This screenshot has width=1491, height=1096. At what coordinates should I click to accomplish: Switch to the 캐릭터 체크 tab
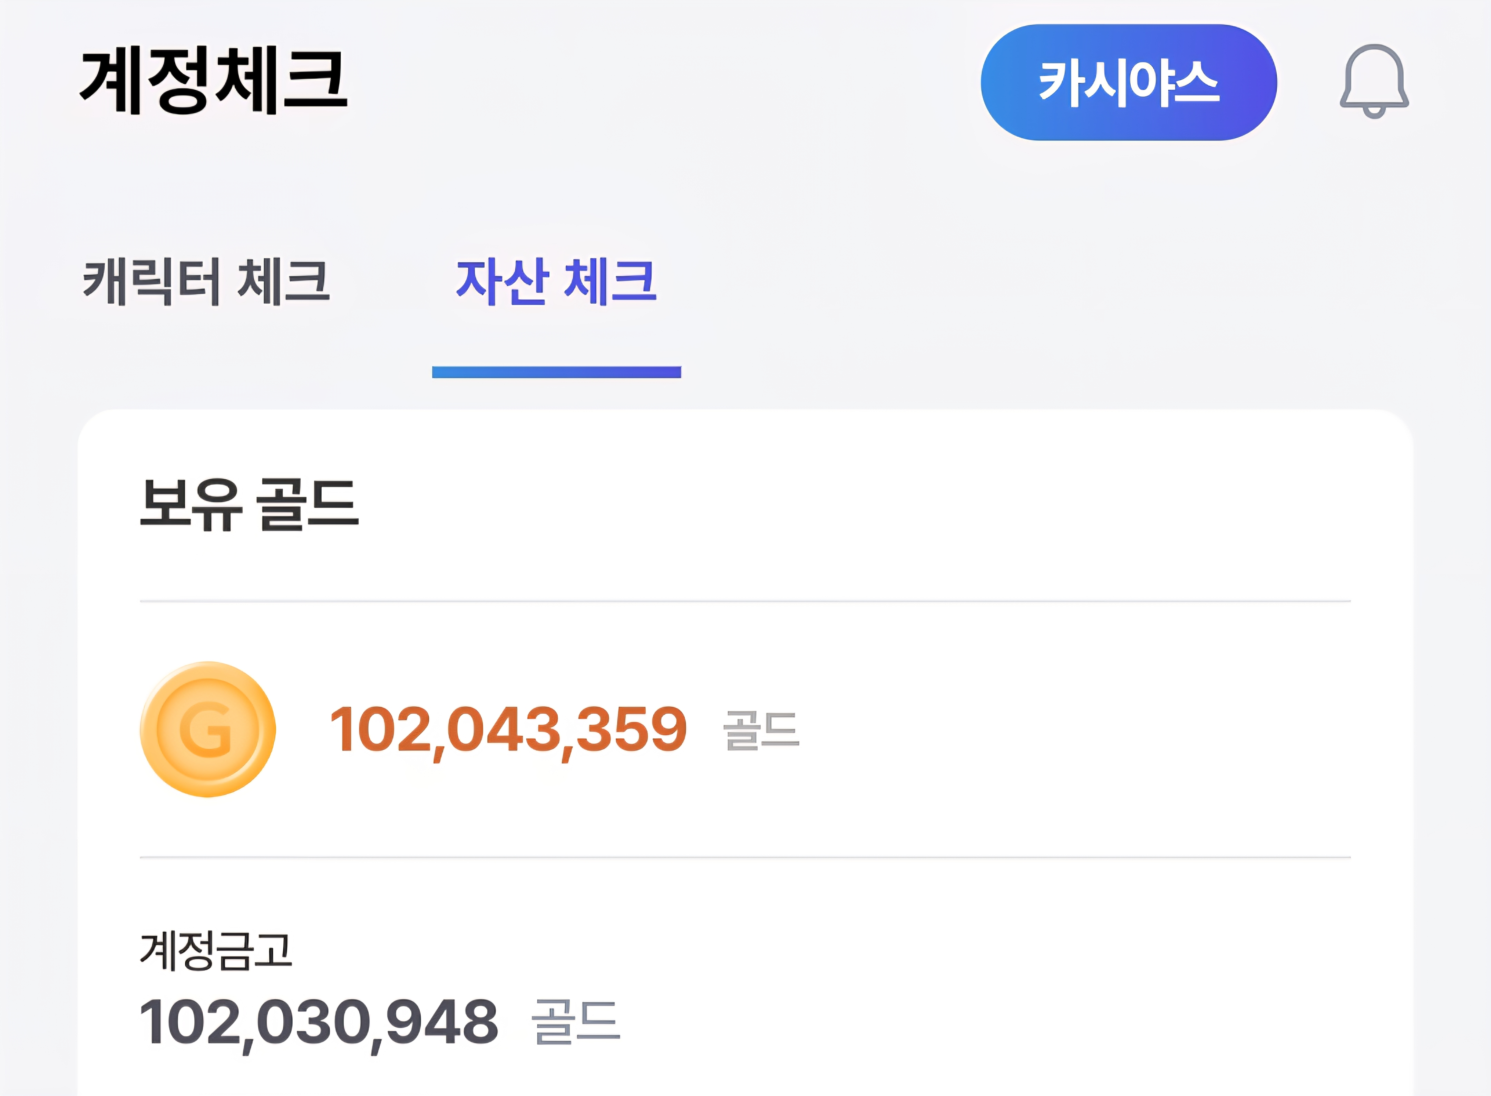pos(206,281)
